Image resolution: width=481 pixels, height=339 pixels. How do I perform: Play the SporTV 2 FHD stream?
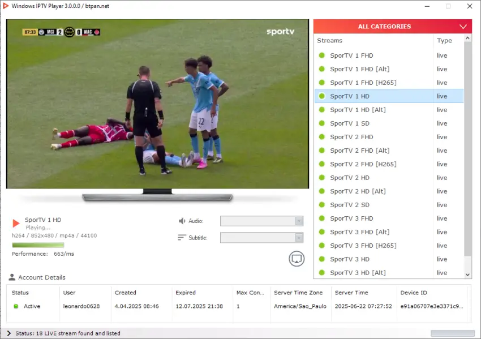[x=389, y=137]
